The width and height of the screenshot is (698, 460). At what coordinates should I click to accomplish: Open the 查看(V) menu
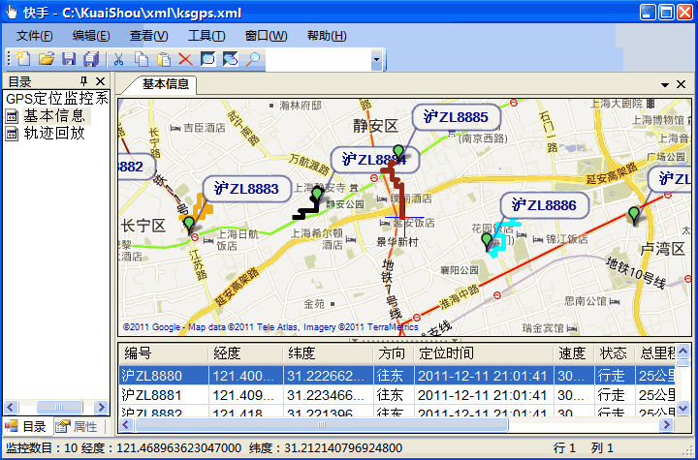pyautogui.click(x=148, y=36)
